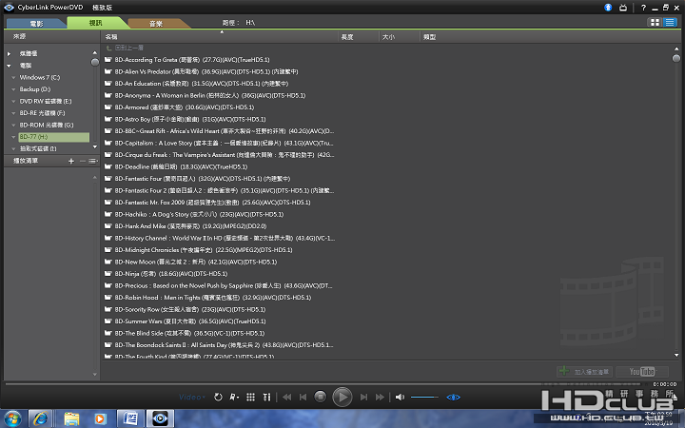685x428 pixels.
Task: Go up one level via 回到上一層
Action: [128, 48]
